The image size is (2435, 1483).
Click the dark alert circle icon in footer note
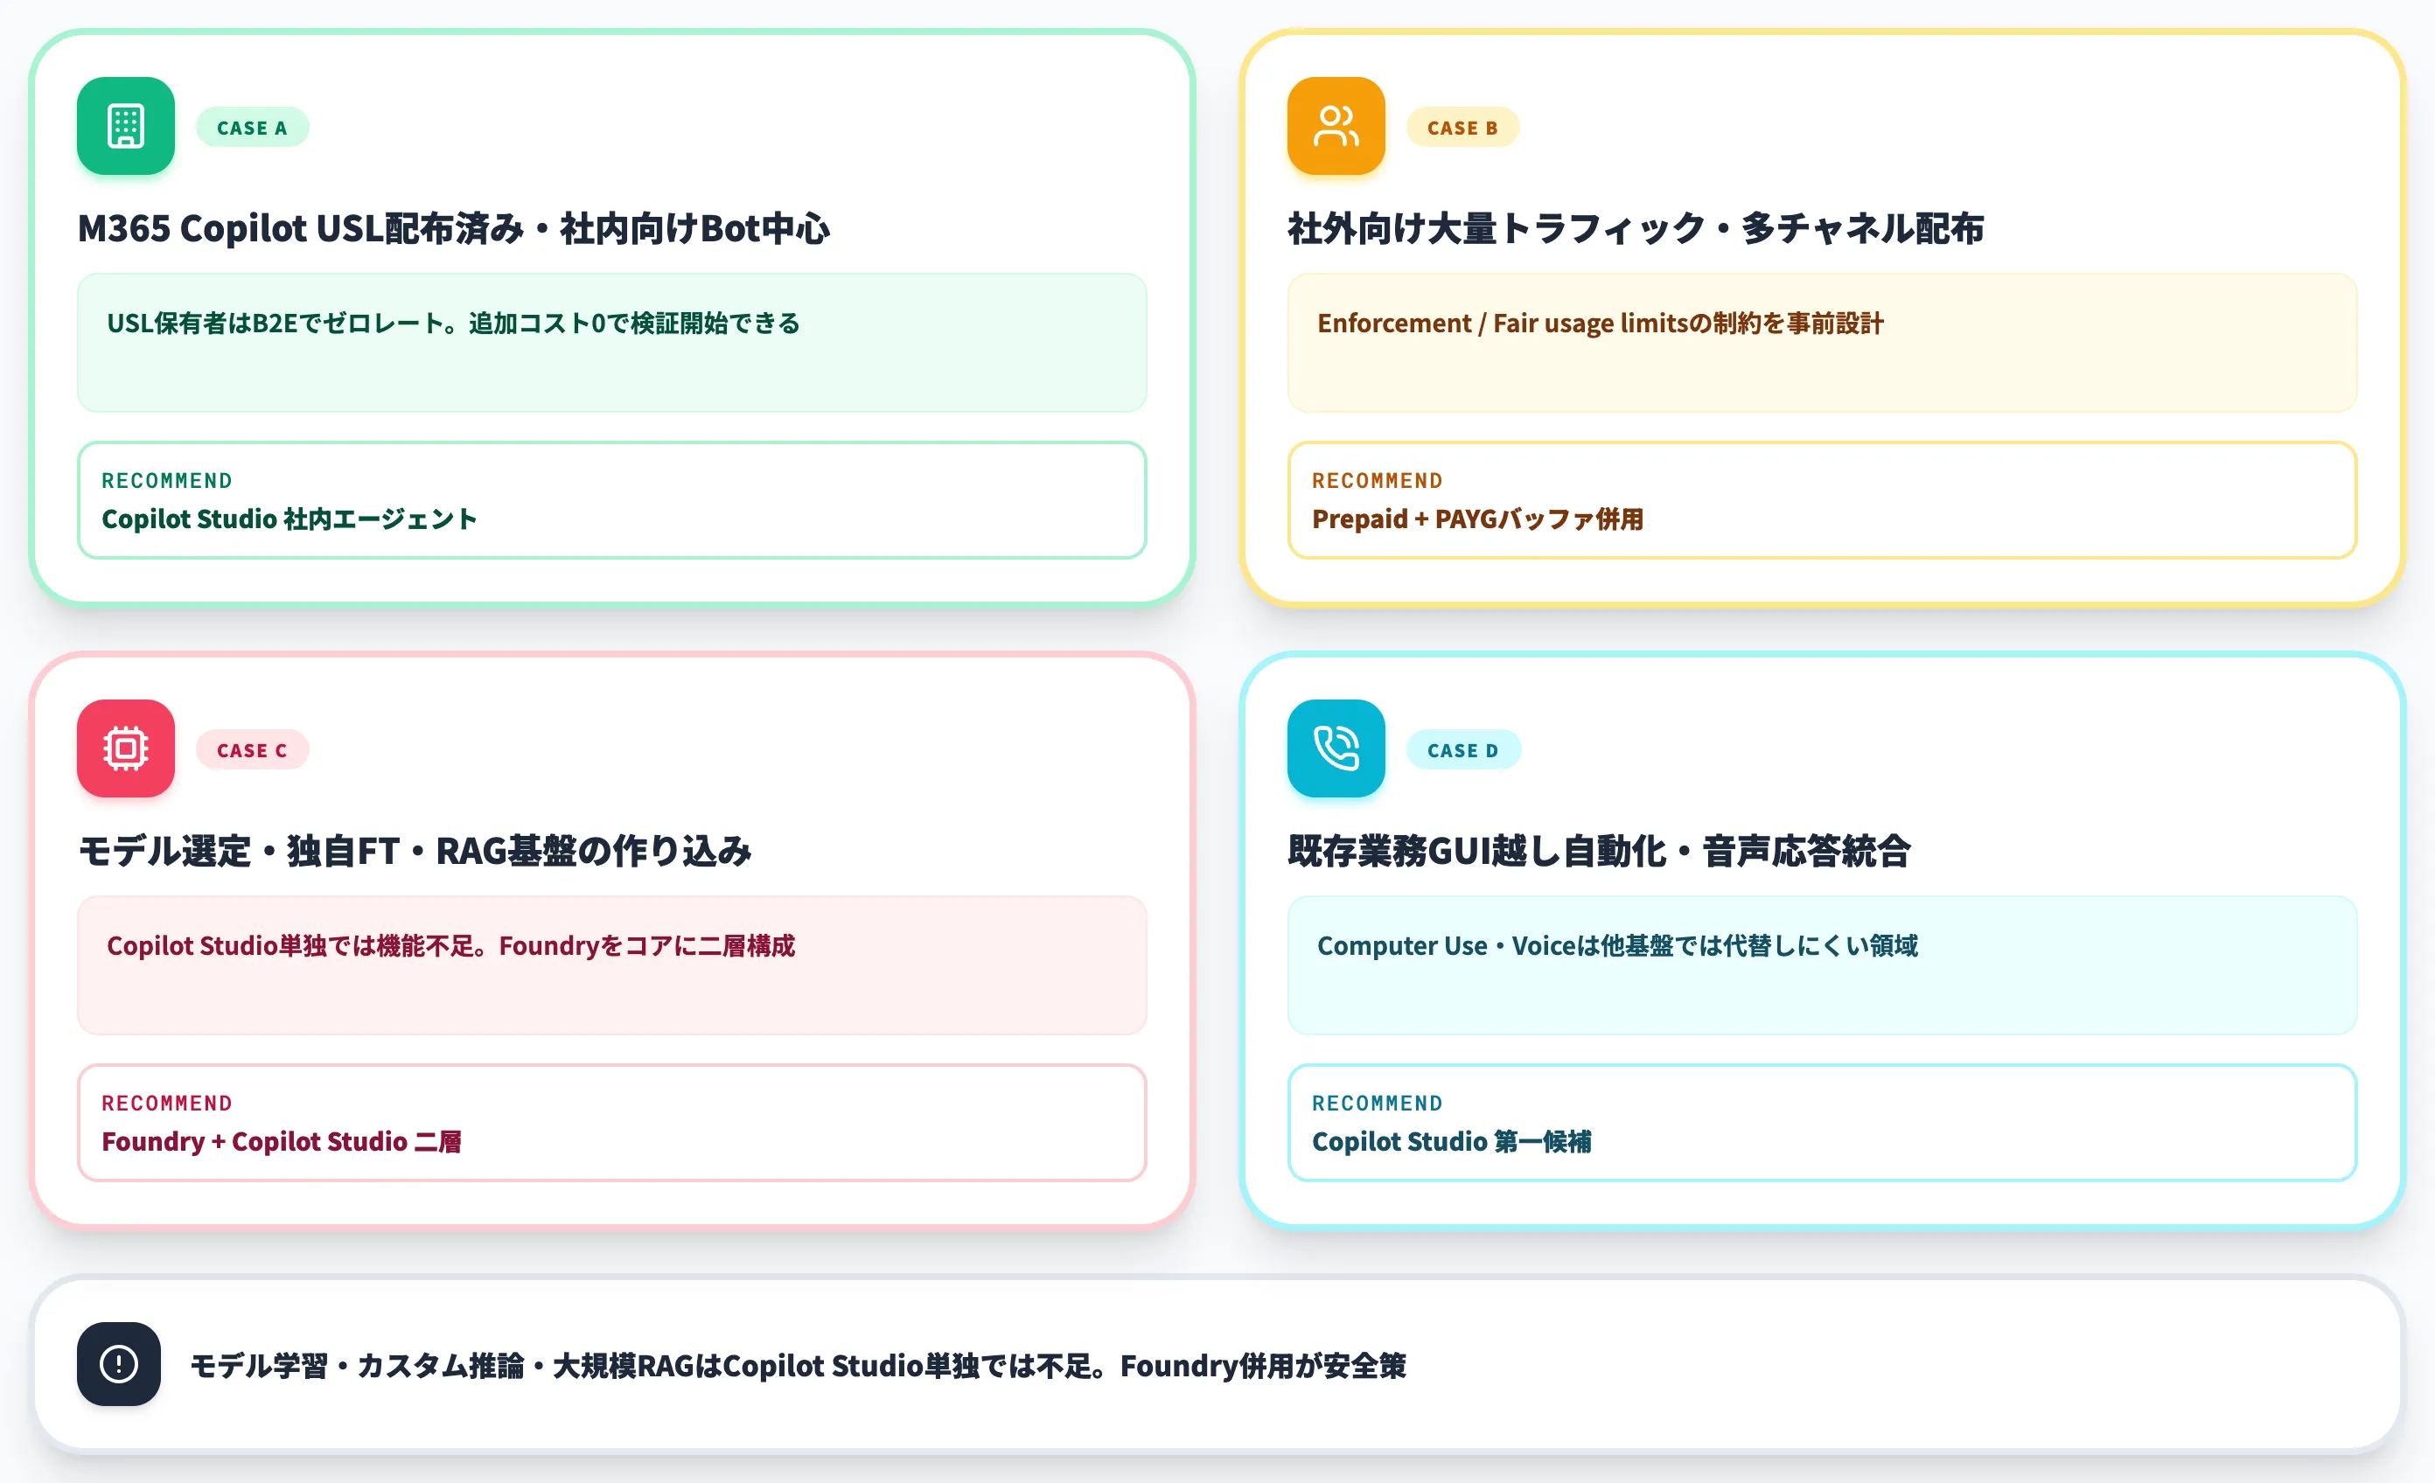pyautogui.click(x=119, y=1364)
